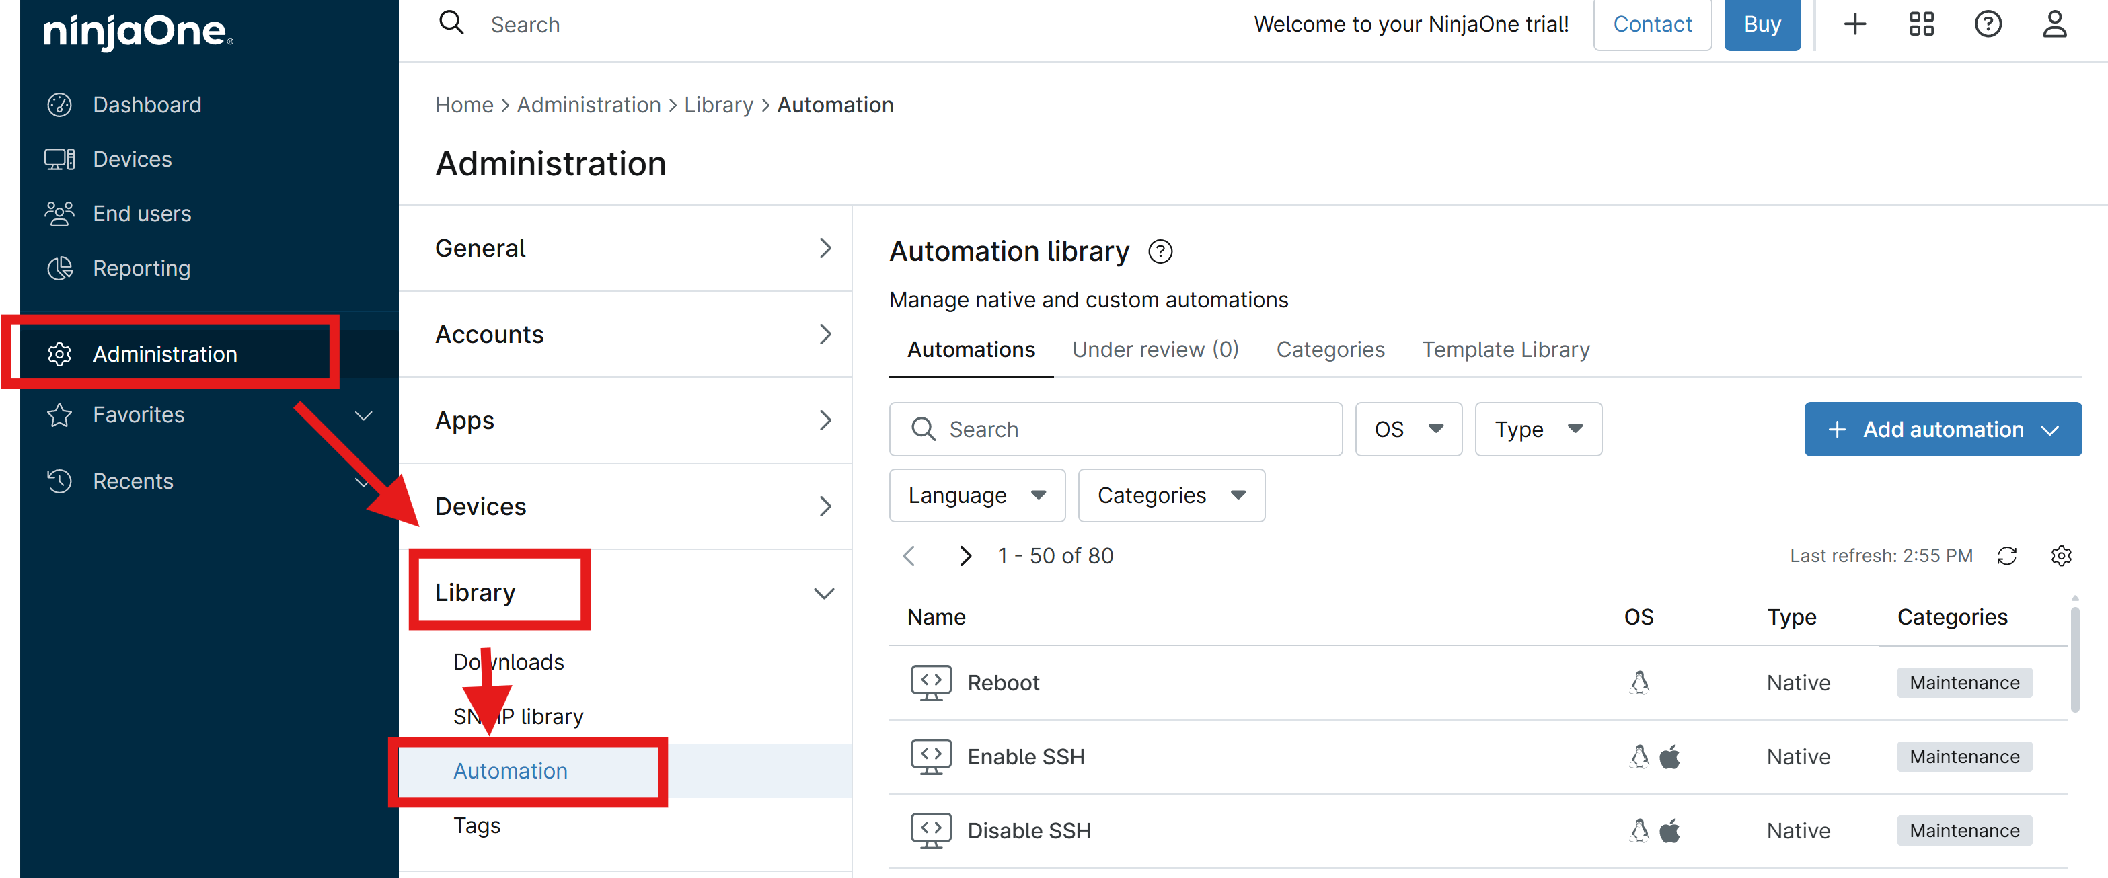Viewport: 2108px width, 878px height.
Task: Click the Reporting pie chart icon
Action: tap(60, 268)
